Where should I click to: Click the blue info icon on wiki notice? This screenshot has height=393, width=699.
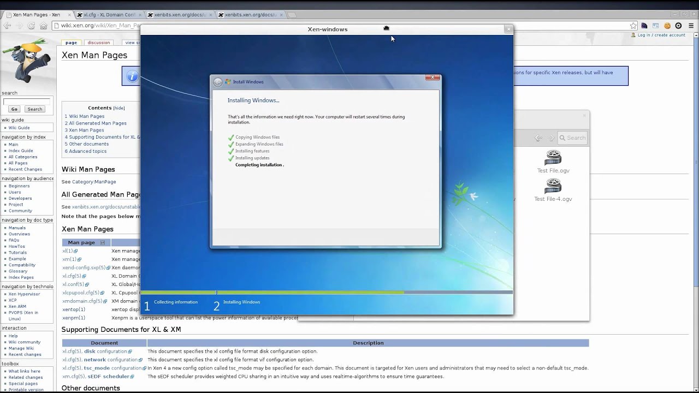click(x=132, y=76)
